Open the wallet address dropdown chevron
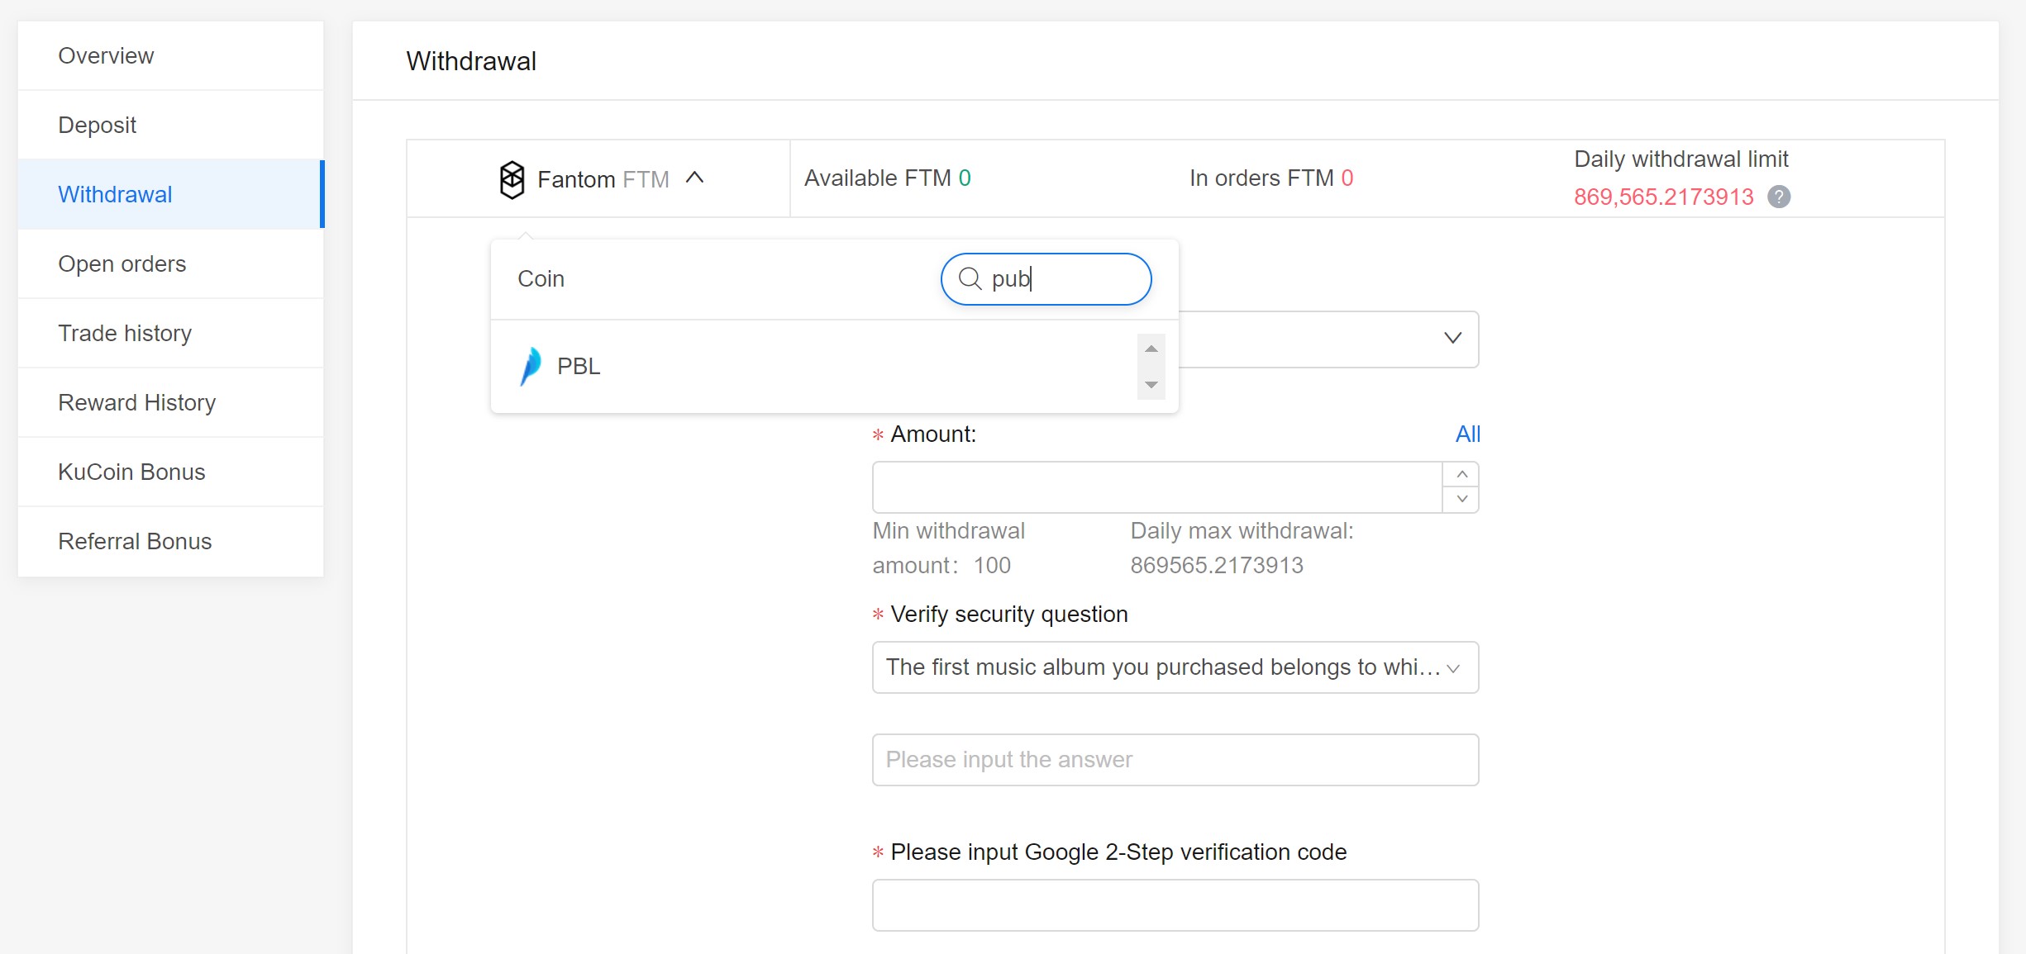 (x=1452, y=339)
